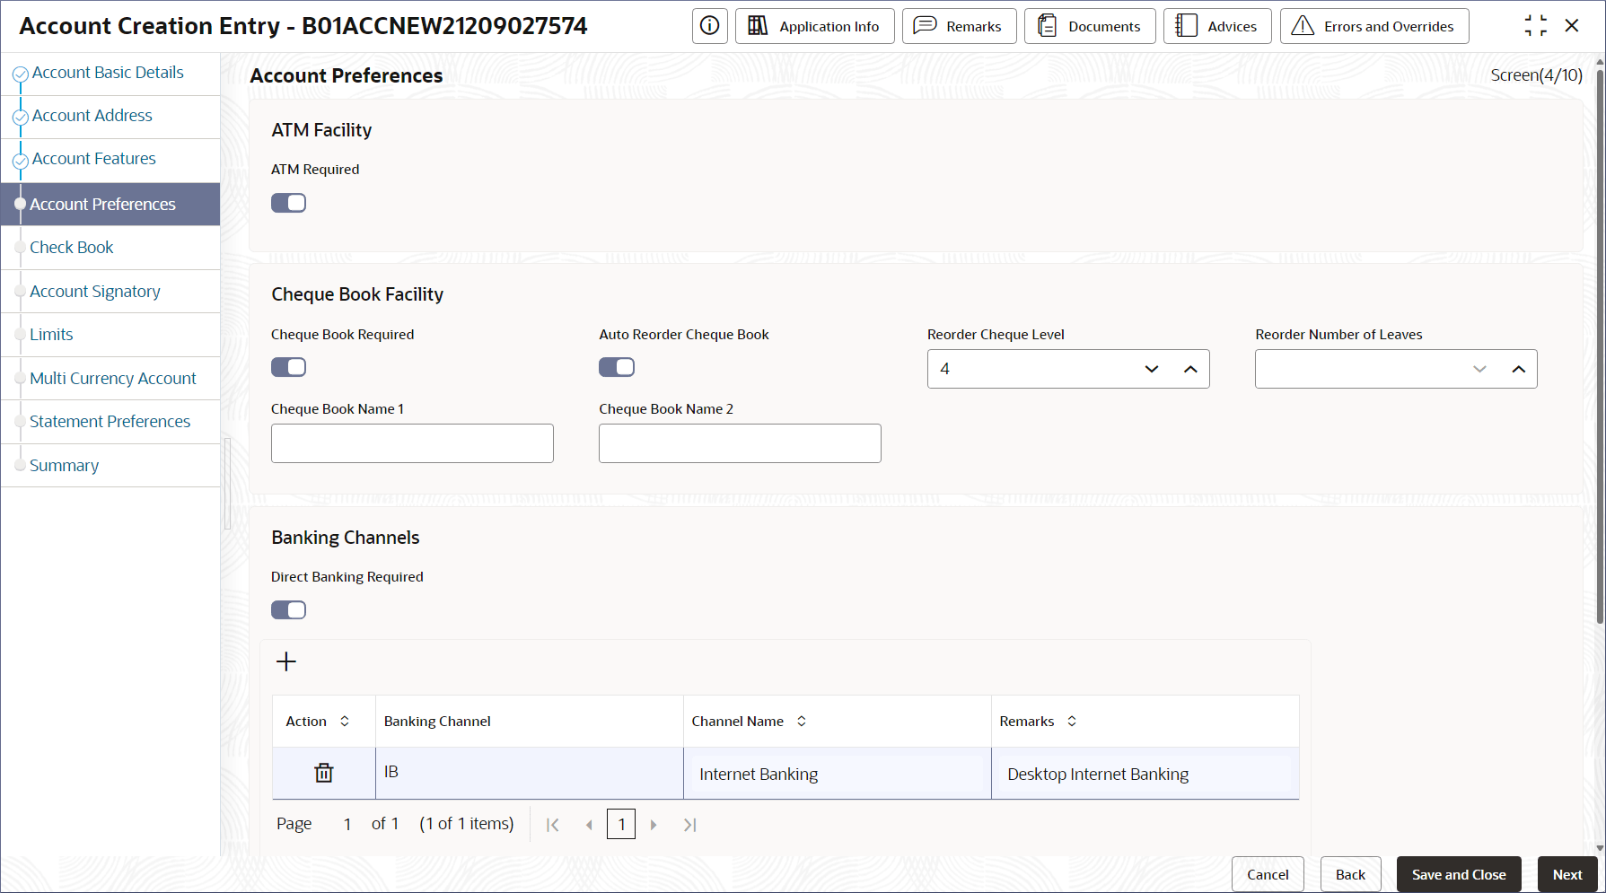Select Account Preferences step
Screen dimensions: 1606x893
point(110,204)
